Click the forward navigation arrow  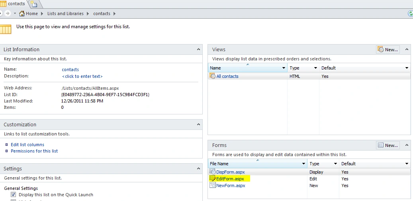point(8,14)
